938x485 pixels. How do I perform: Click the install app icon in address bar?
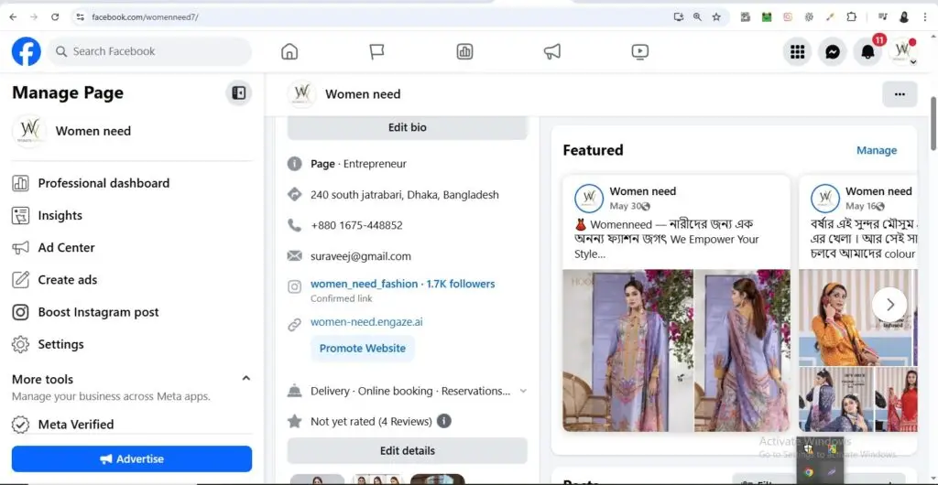coord(679,17)
